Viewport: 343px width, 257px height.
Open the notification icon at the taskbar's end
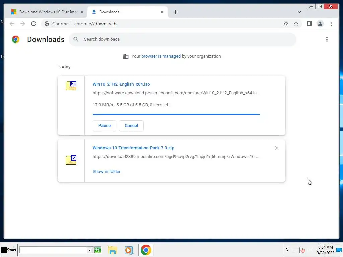click(x=339, y=250)
